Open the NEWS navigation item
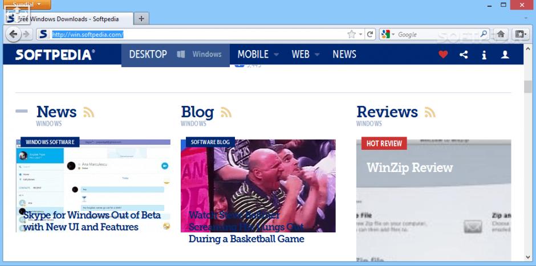This screenshot has width=536, height=266. 344,54
